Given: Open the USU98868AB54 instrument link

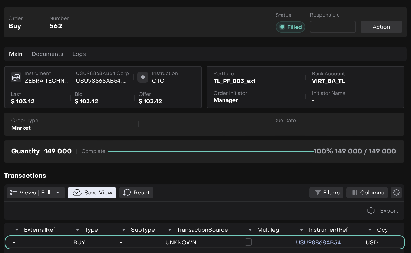Looking at the screenshot, I should [318, 242].
